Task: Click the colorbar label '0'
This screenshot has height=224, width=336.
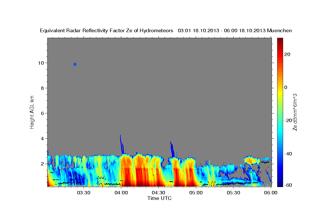Action: (286, 87)
